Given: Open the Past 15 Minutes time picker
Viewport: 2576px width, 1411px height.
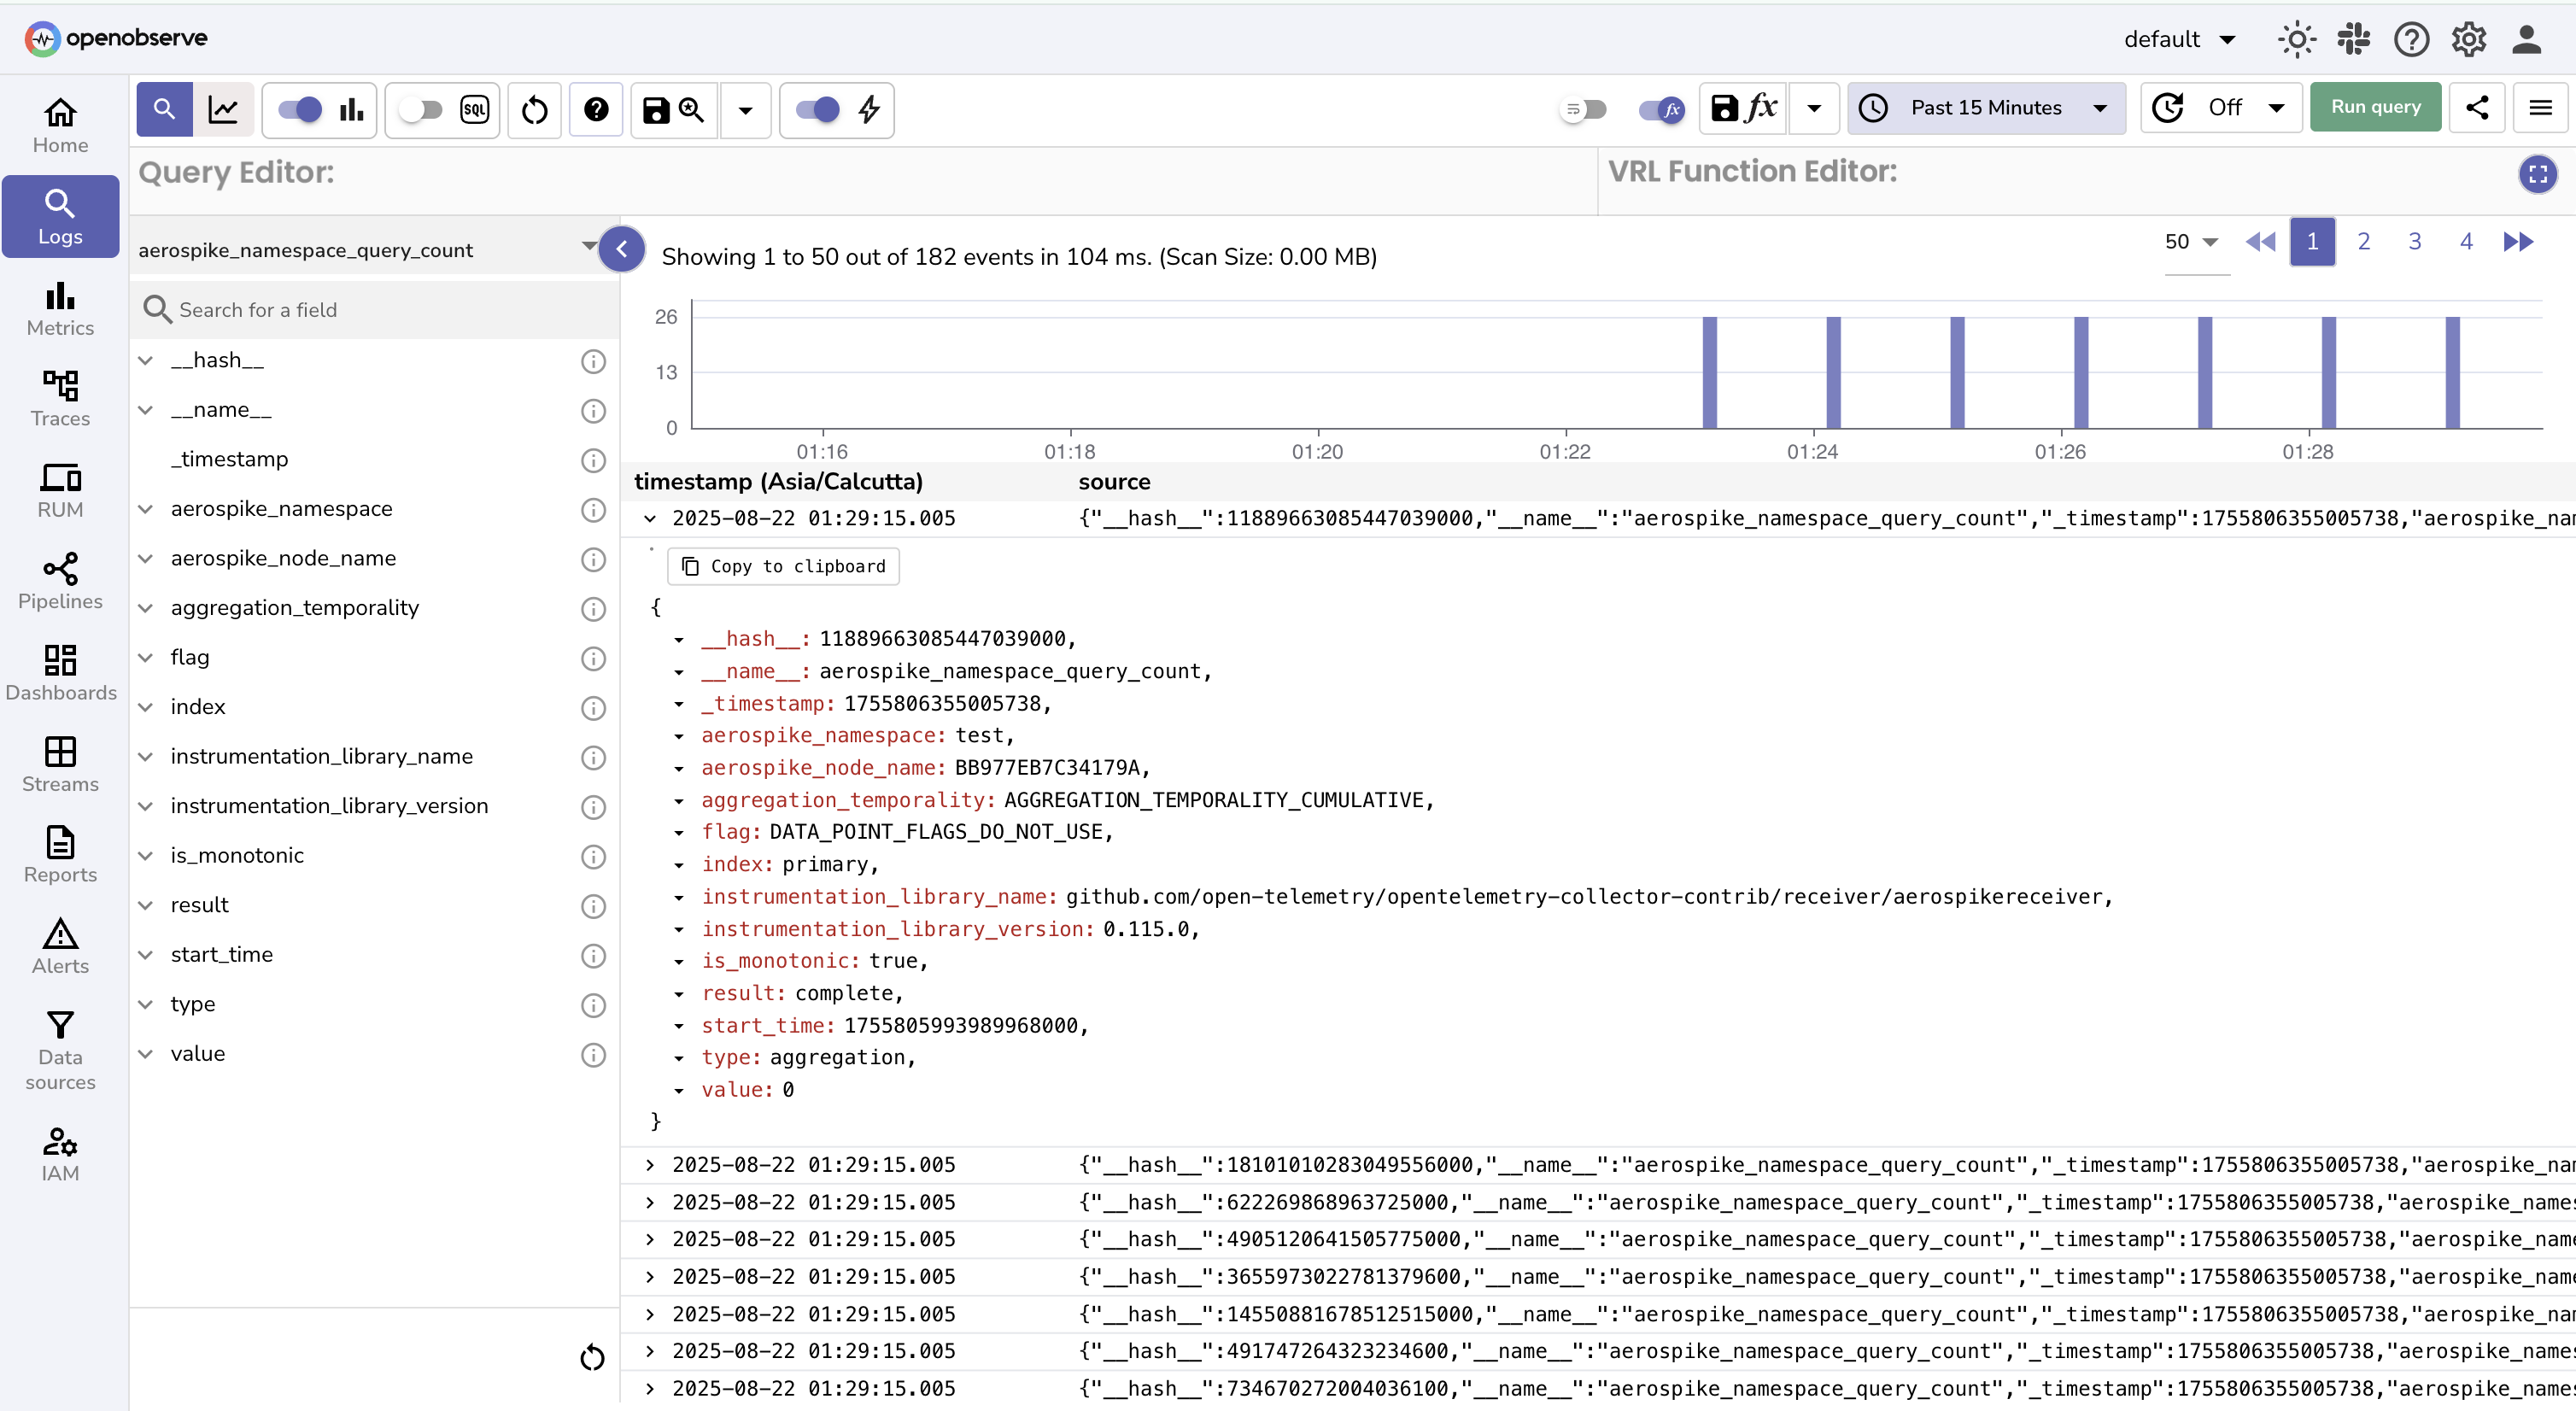Looking at the screenshot, I should (x=1986, y=108).
